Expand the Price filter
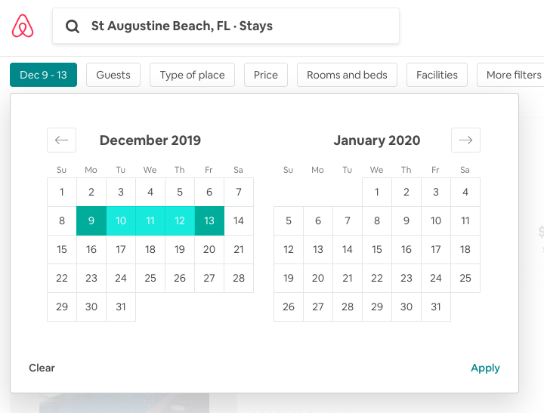544x413 pixels. coord(266,75)
